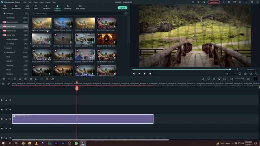Switch to the Transitions tab
Screen dimensions: 260x146
coord(46,7)
